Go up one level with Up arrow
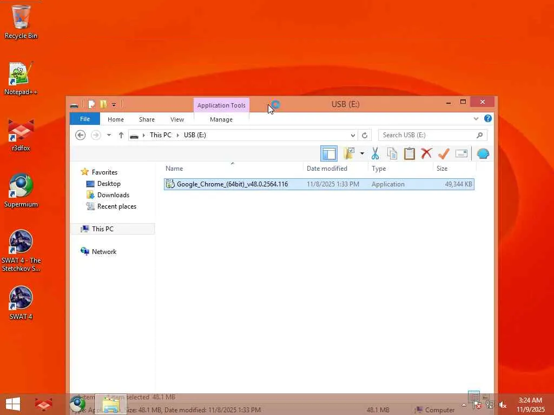This screenshot has width=554, height=415. [x=121, y=135]
